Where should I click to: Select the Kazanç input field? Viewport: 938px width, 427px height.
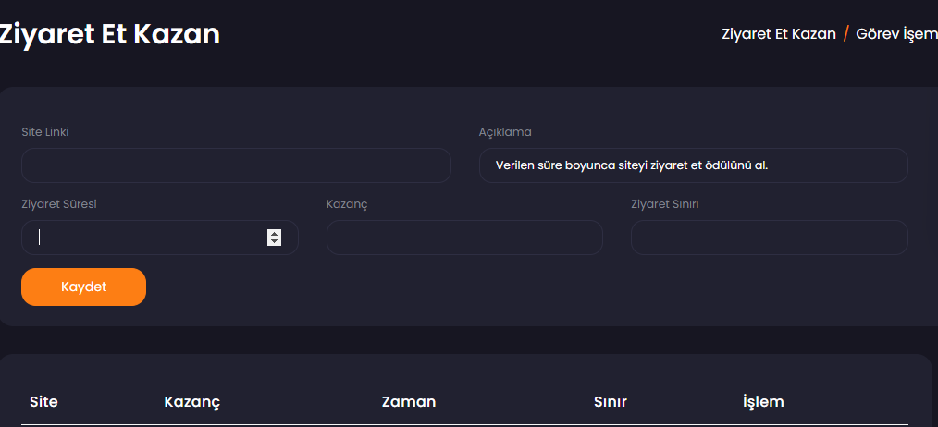pyautogui.click(x=464, y=238)
